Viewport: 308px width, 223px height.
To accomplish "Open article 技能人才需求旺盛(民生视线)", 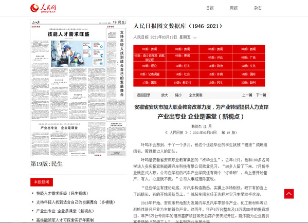I will (62, 193).
